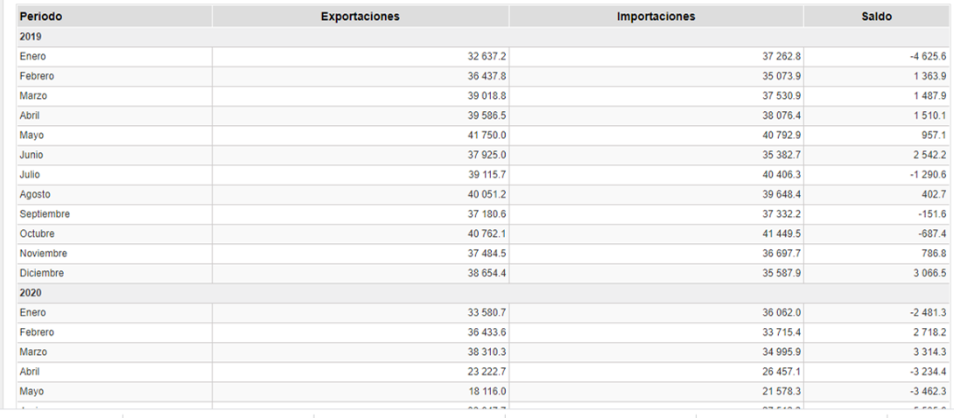Select exports cell 40 051.2 for Agosto
The width and height of the screenshot is (954, 418).
pyautogui.click(x=487, y=194)
